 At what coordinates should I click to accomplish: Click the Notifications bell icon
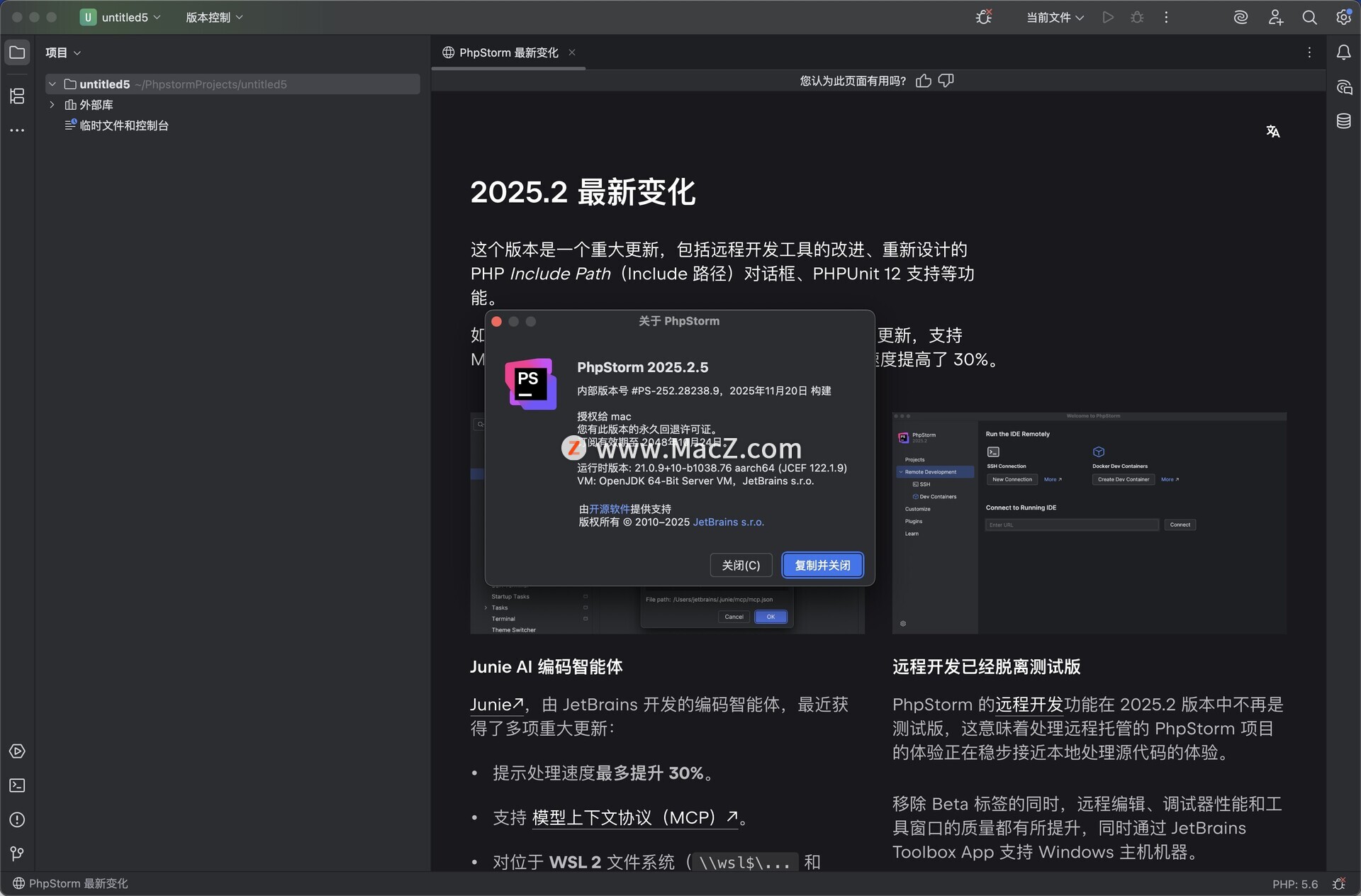pyautogui.click(x=1343, y=52)
